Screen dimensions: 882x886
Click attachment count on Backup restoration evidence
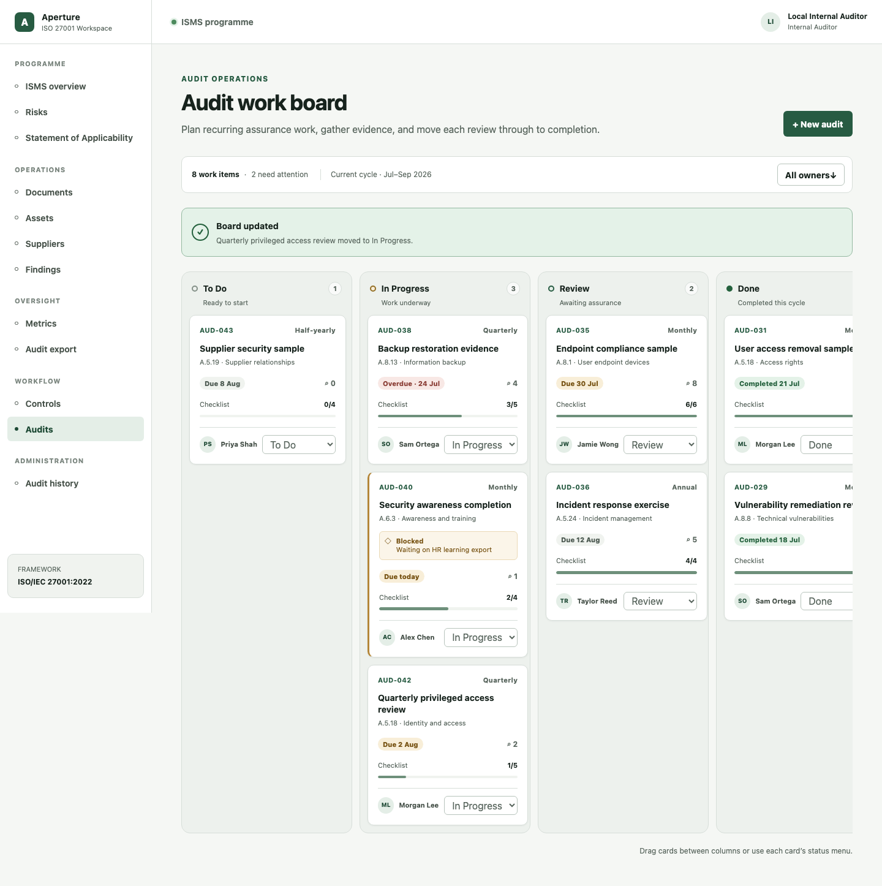pyautogui.click(x=512, y=384)
